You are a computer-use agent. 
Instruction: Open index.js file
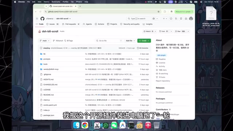pyautogui.click(x=46, y=110)
